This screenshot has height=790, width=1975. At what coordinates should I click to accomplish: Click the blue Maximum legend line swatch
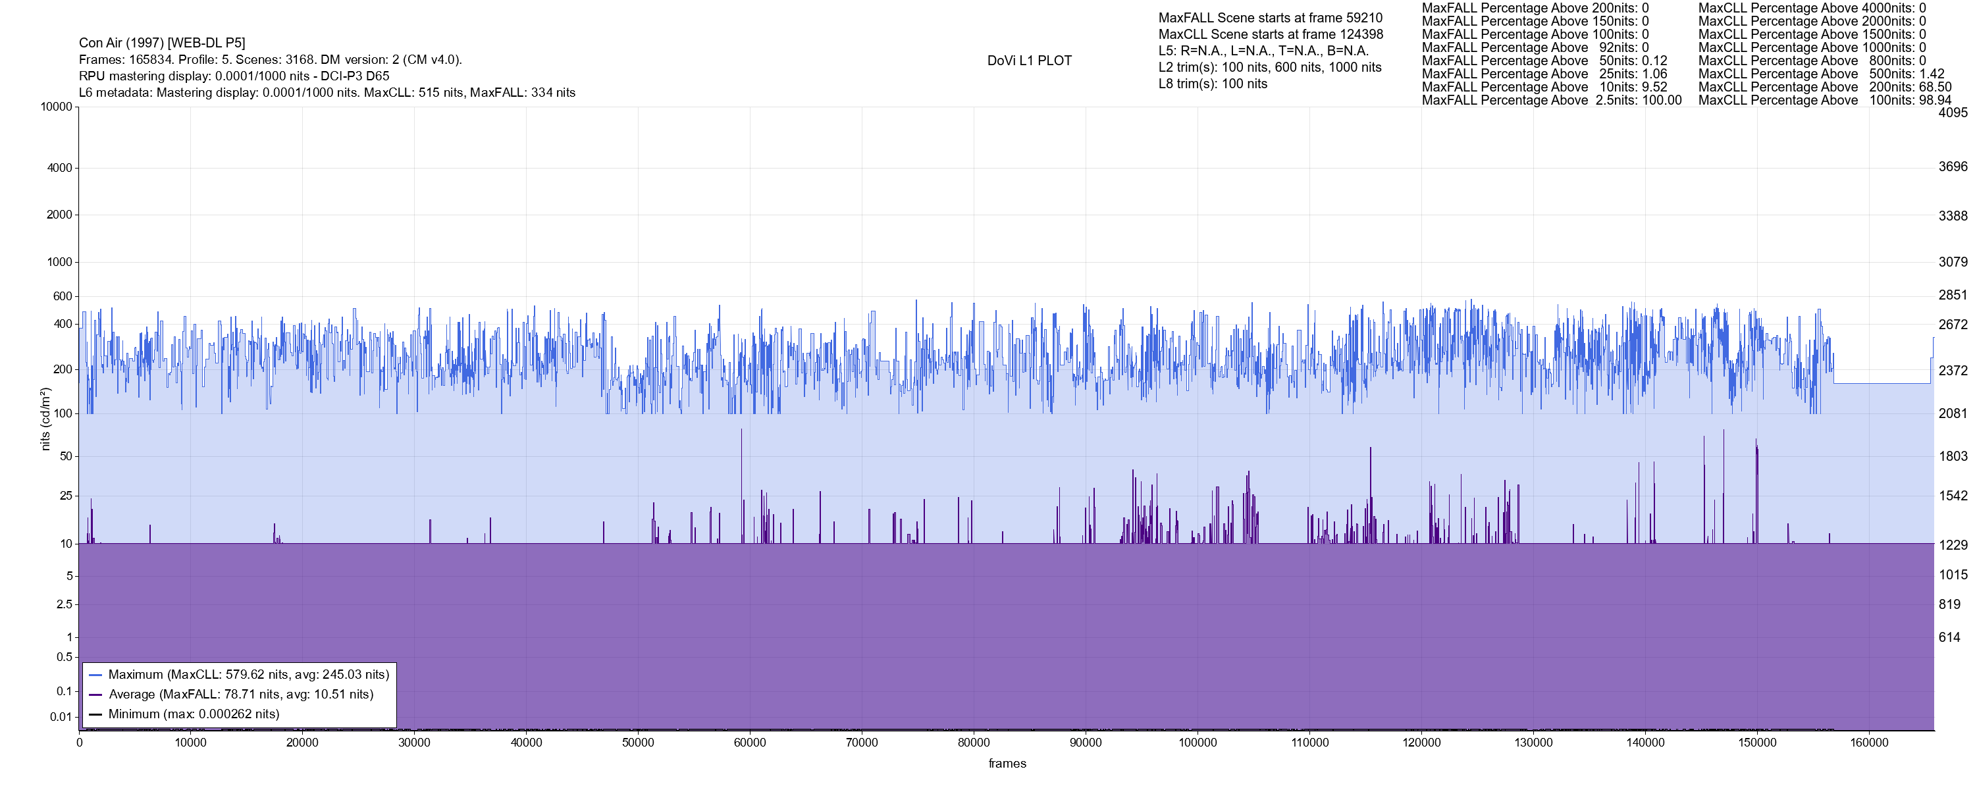coord(96,675)
